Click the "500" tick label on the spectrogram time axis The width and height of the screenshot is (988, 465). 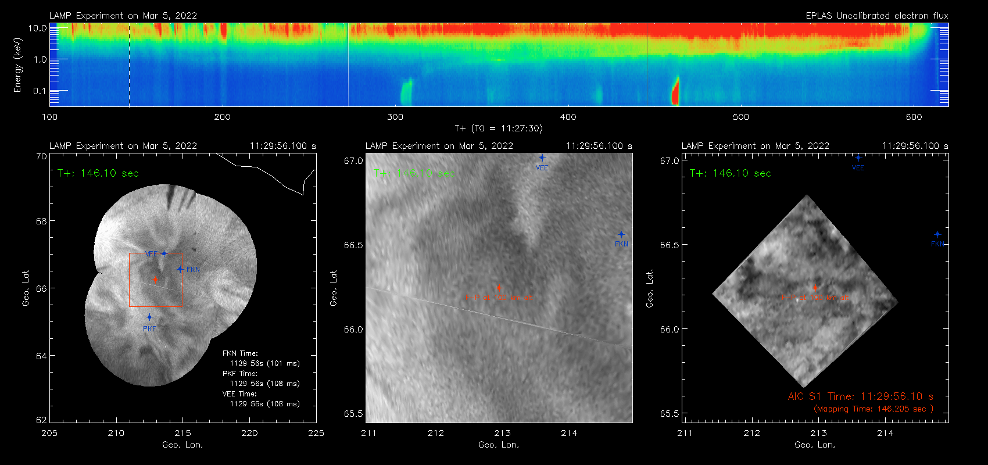[x=741, y=117]
